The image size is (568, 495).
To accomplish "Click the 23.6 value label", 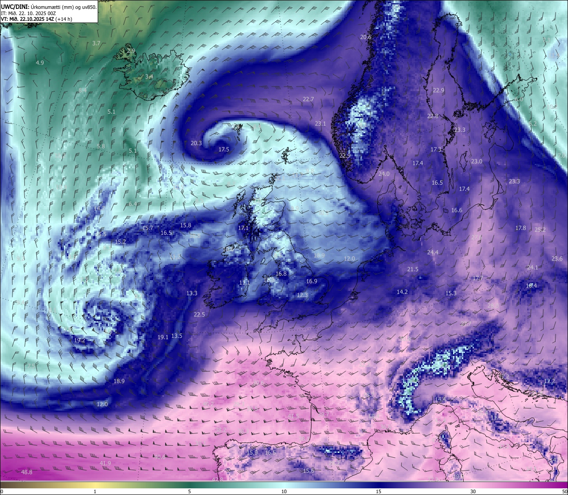I will point(557,259).
